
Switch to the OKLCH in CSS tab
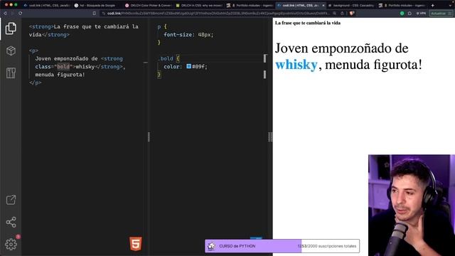pyautogui.click(x=198, y=5)
